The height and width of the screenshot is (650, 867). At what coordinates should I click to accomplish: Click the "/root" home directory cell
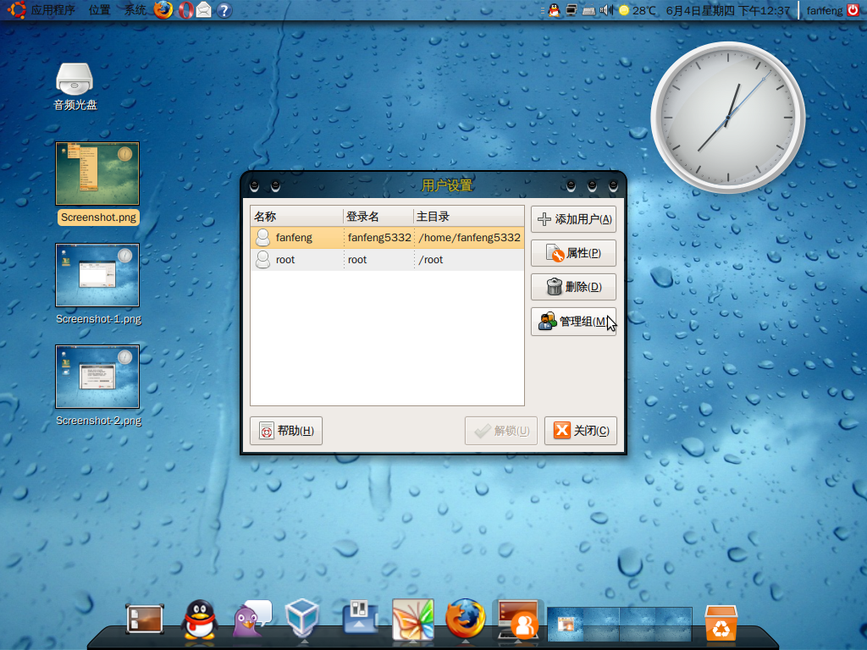tap(431, 260)
